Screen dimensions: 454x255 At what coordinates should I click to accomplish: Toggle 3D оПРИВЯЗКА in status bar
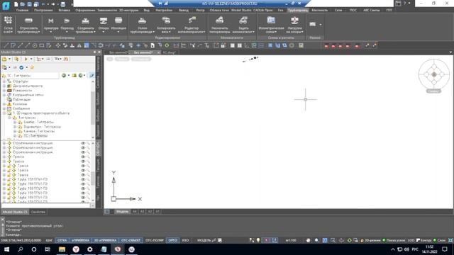pyautogui.click(x=105, y=240)
